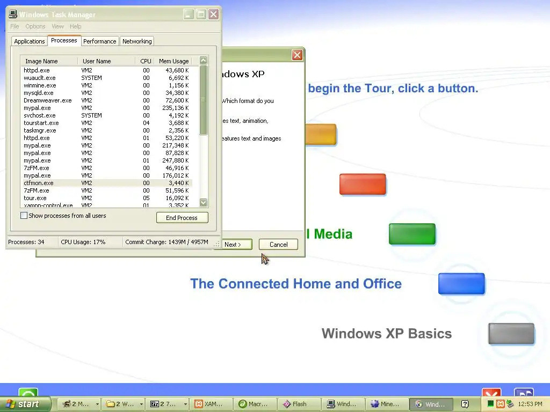Image resolution: width=550 pixels, height=412 pixels.
Task: Switch to the Performance tab
Action: (x=99, y=41)
